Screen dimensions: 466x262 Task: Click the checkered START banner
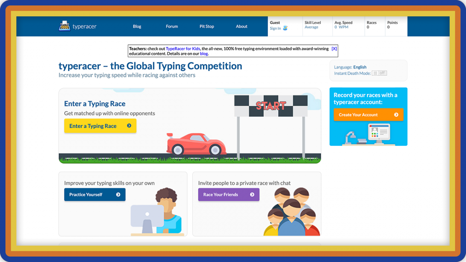(271, 106)
